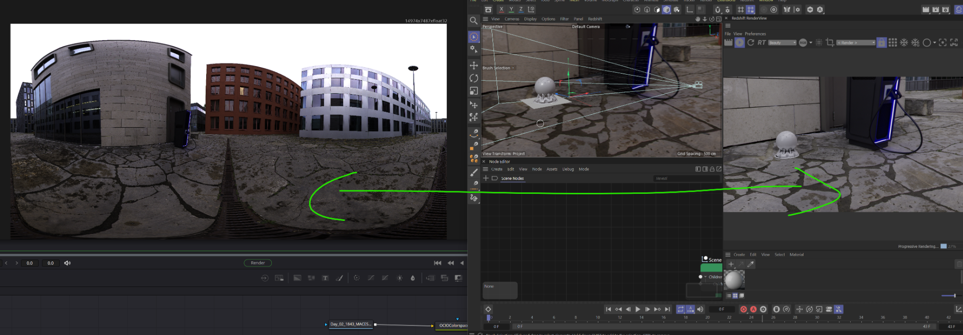Open Node Editor in new window
This screenshot has width=963, height=335.
719,169
